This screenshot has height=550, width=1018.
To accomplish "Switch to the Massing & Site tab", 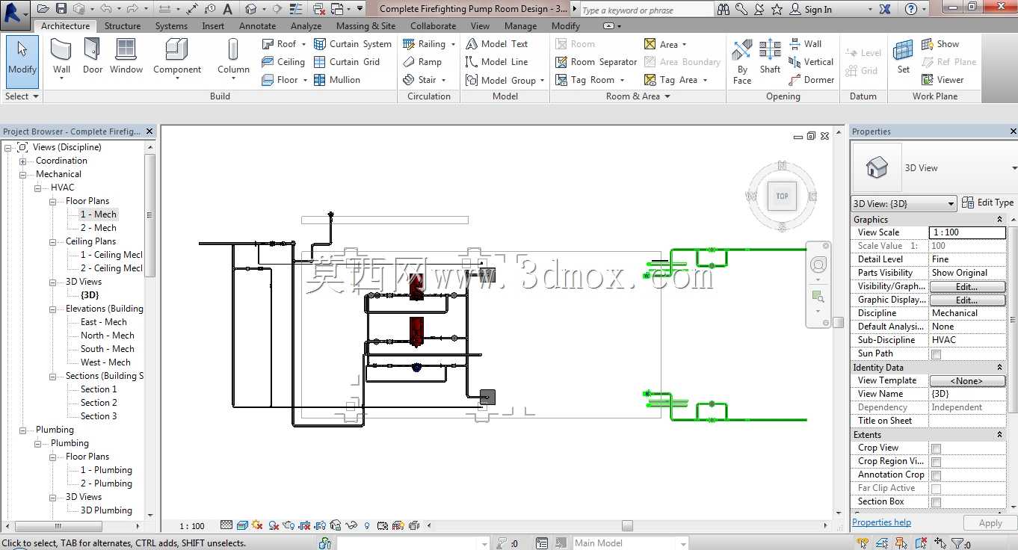I will click(365, 25).
